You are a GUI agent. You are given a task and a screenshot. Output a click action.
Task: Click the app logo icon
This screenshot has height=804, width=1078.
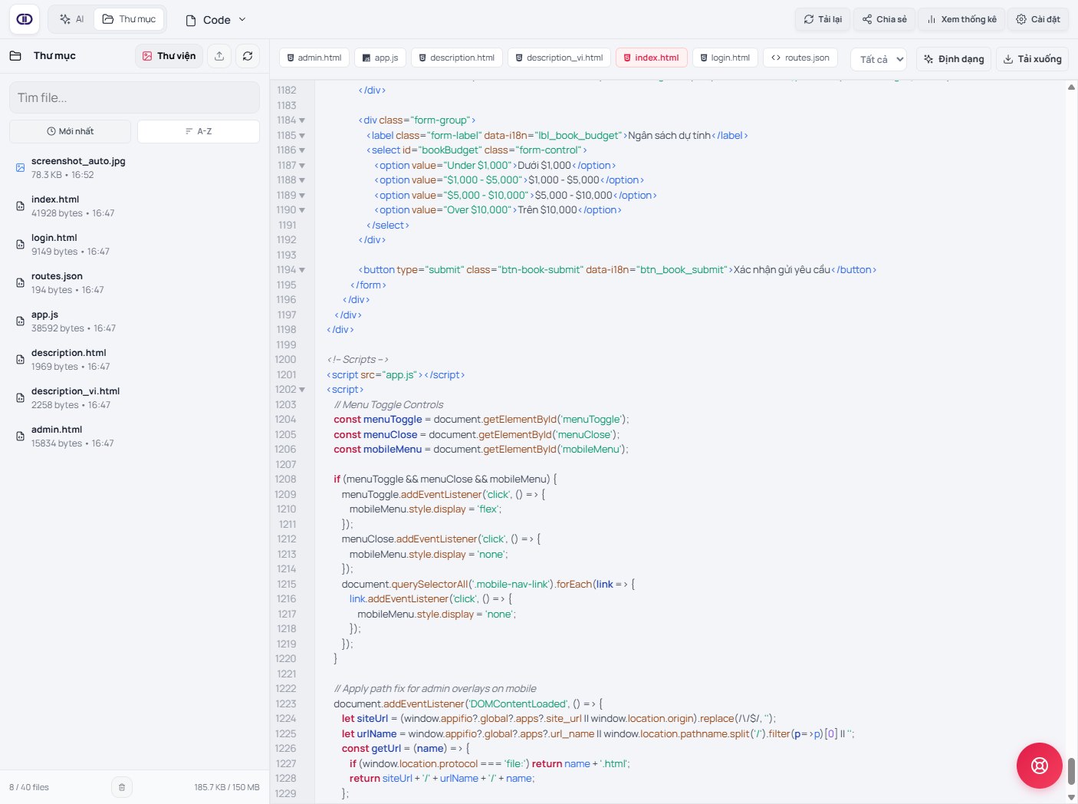pyautogui.click(x=25, y=19)
